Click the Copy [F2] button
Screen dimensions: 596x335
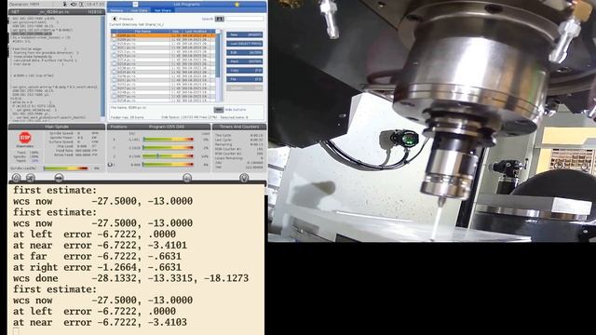[x=244, y=71]
